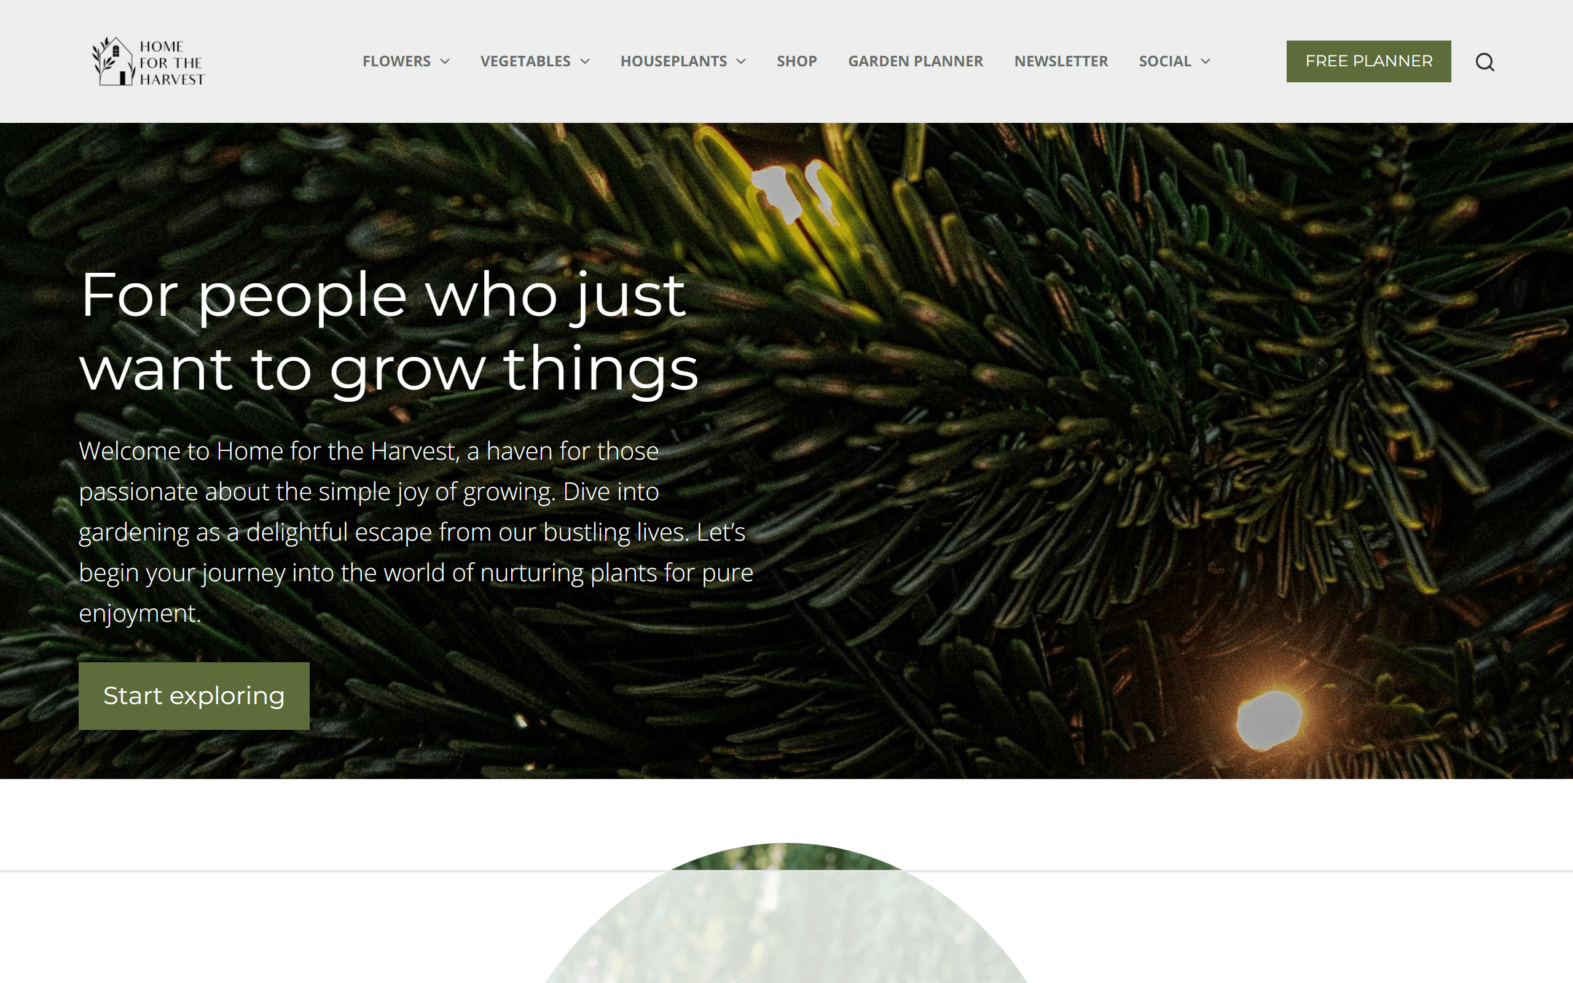
Task: Open the search magnifier icon
Action: click(x=1485, y=62)
